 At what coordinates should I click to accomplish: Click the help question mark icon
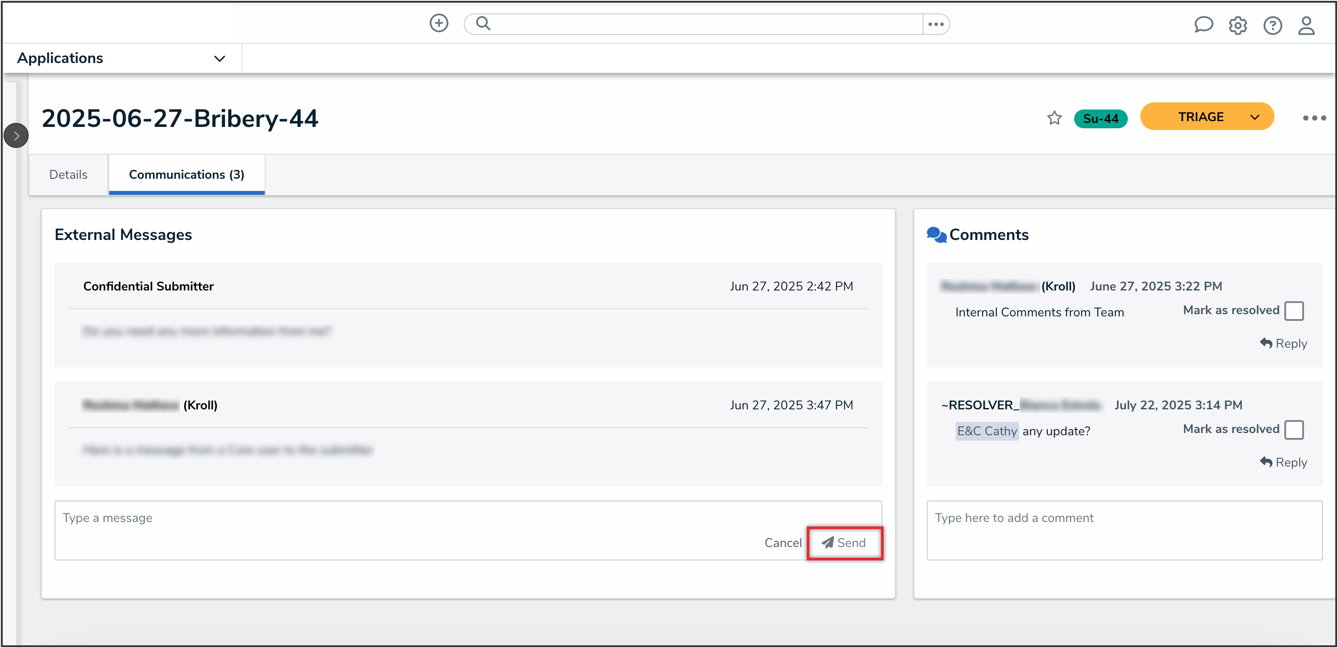(x=1272, y=25)
